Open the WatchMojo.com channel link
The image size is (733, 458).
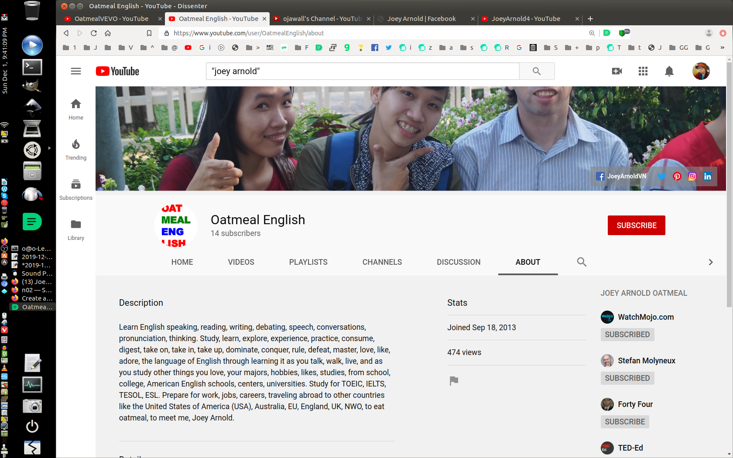tap(646, 317)
